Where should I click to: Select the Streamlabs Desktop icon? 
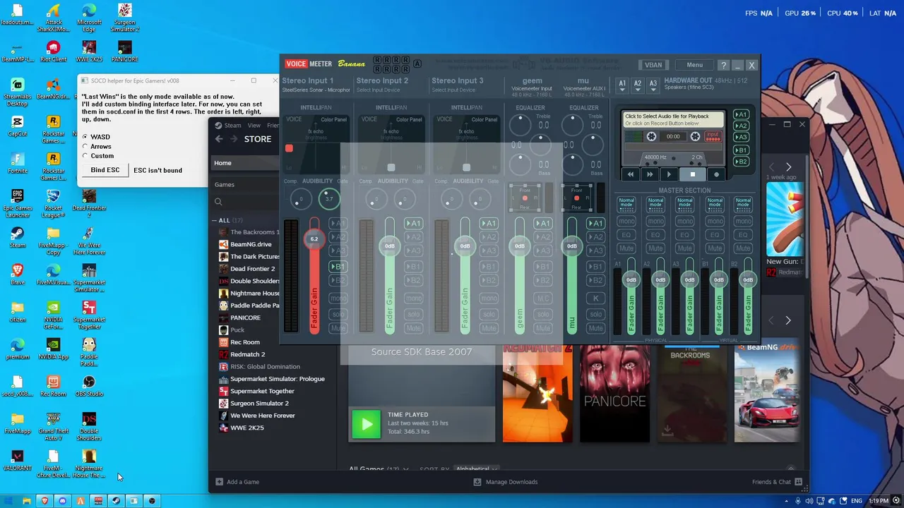click(17, 92)
